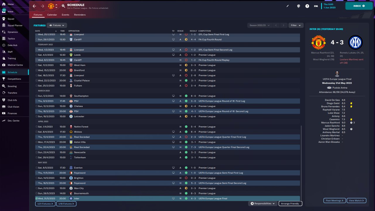
Task: Open the Fixtures view dropdown
Action: [57, 25]
